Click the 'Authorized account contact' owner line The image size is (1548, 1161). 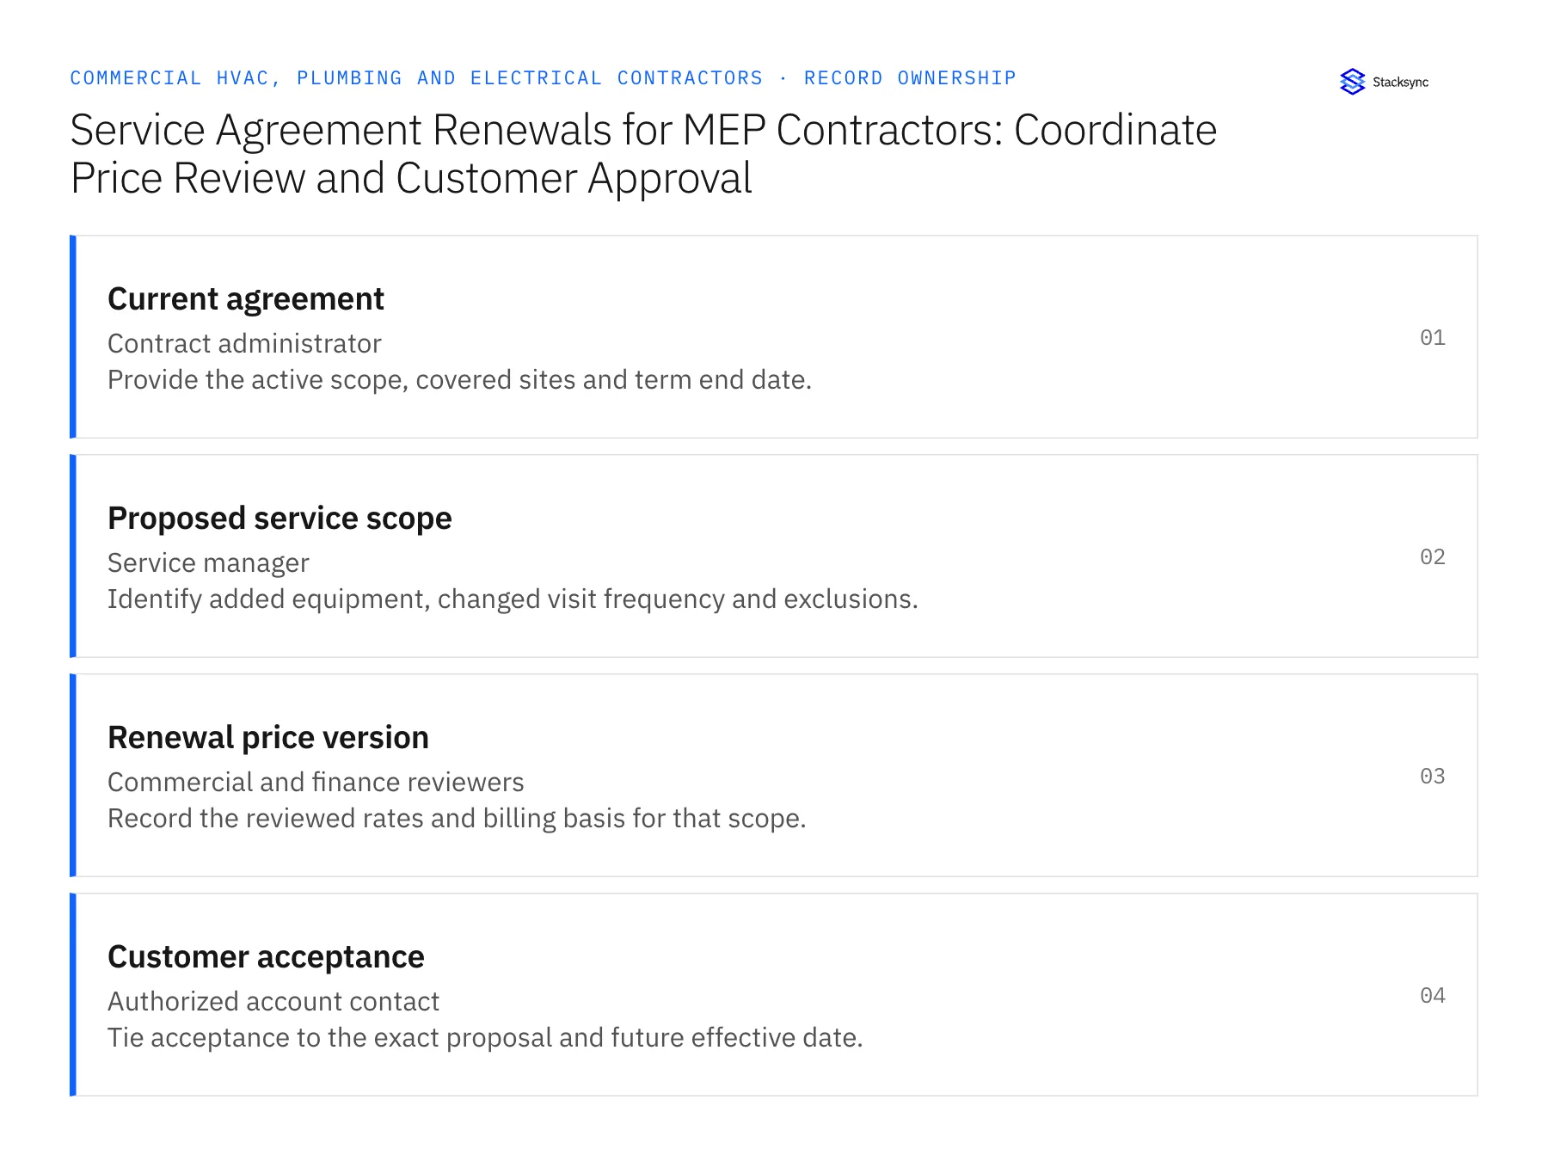273,1001
